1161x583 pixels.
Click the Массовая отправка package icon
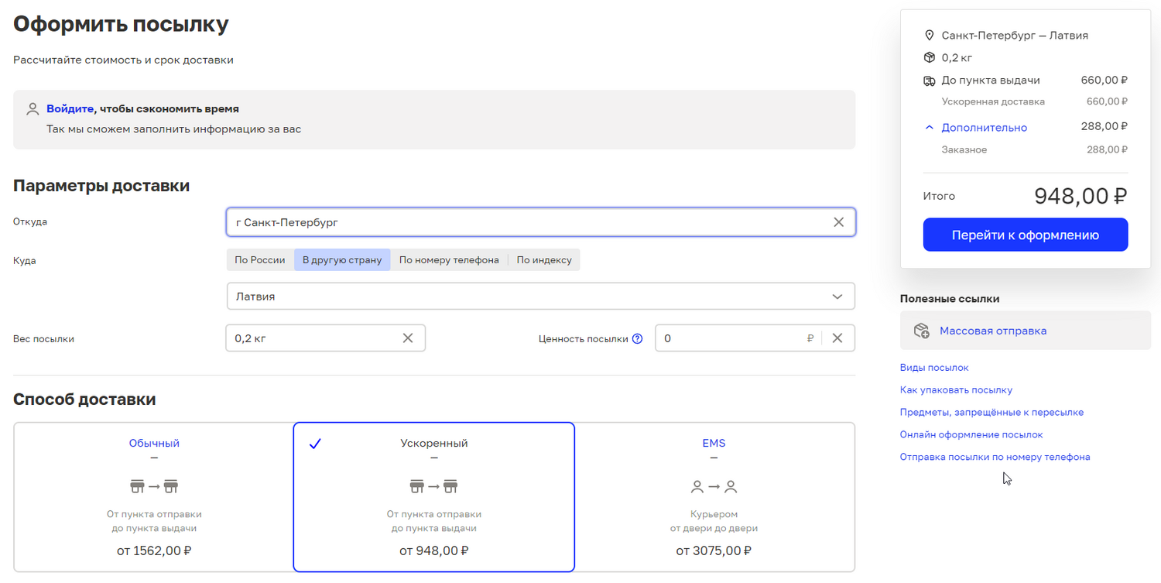click(921, 331)
